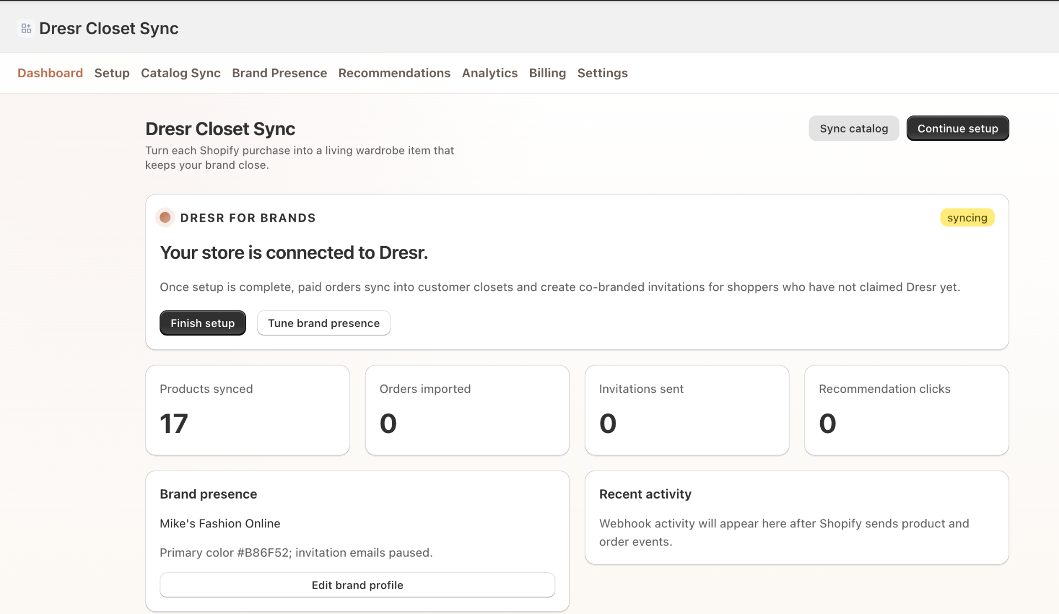Screen dimensions: 1059x614
Task: Open the Catalog Sync tab
Action: [x=181, y=73]
